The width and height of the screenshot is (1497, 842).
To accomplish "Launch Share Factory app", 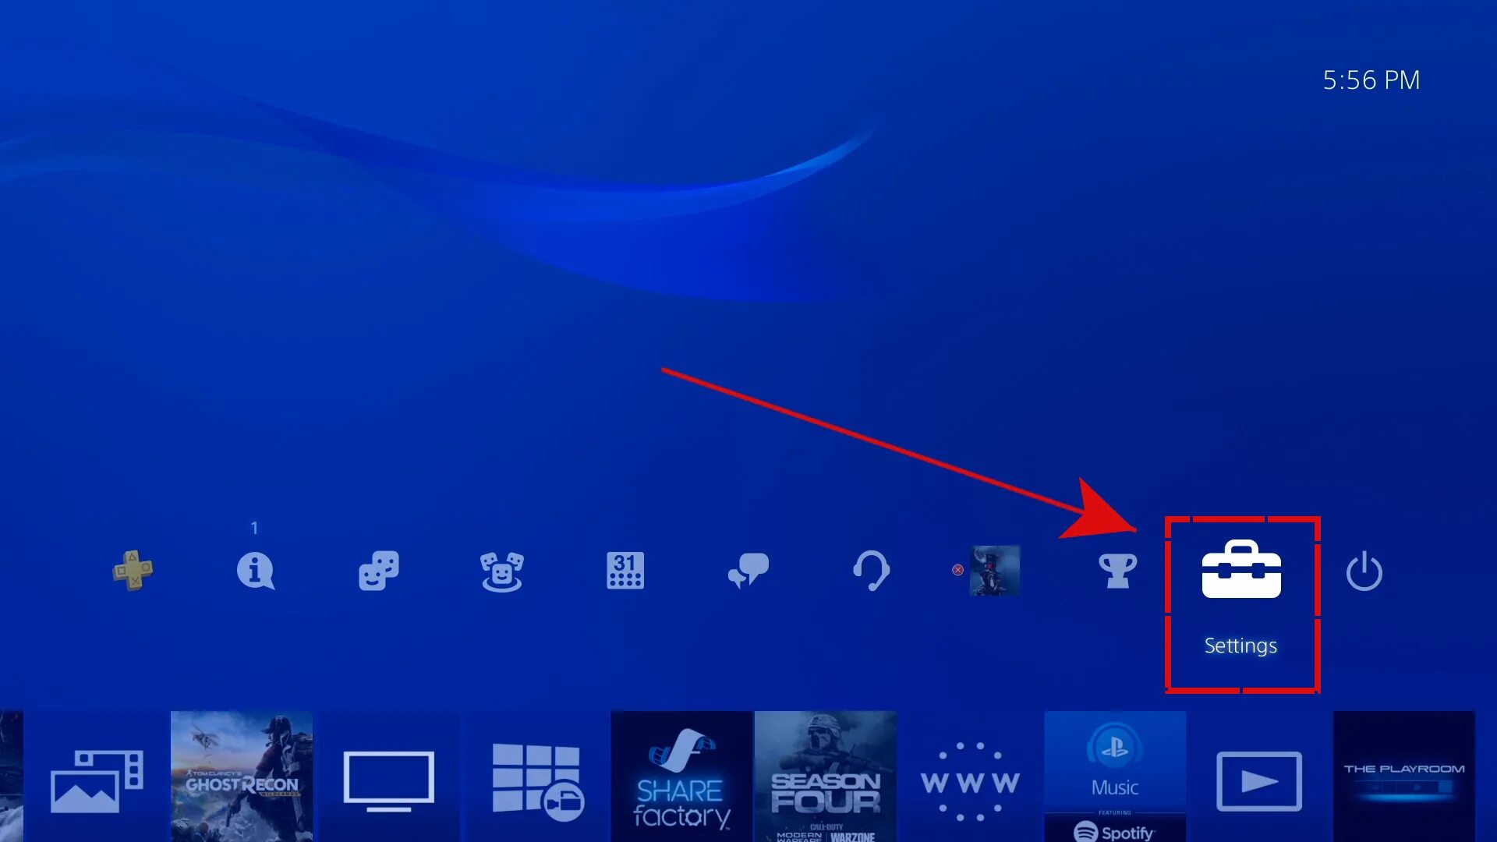I will tap(678, 777).
